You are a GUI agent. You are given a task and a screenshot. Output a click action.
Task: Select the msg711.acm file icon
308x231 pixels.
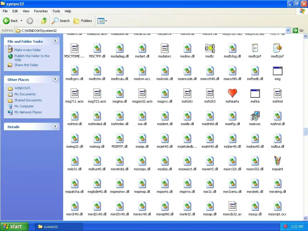(x=75, y=93)
